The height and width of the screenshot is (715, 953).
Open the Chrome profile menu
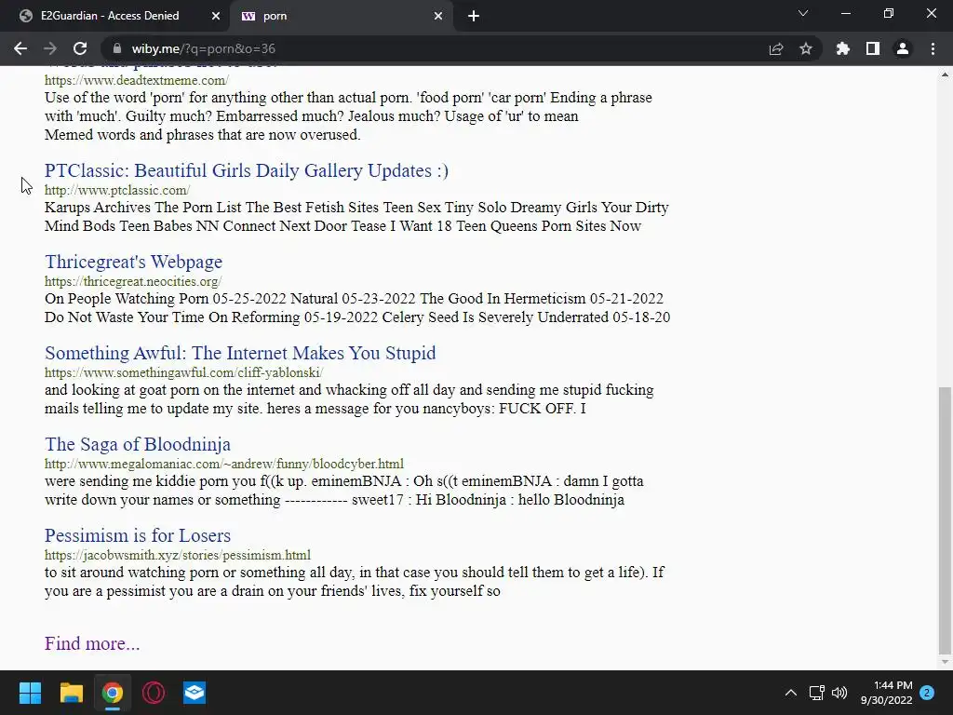[x=903, y=48]
